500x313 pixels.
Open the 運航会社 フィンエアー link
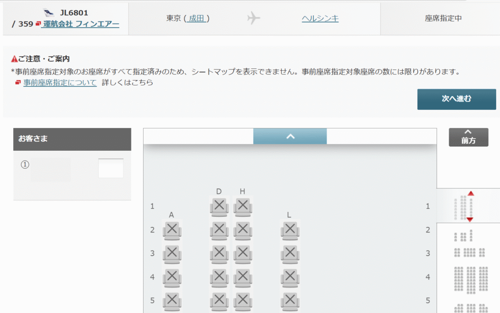tap(81, 23)
